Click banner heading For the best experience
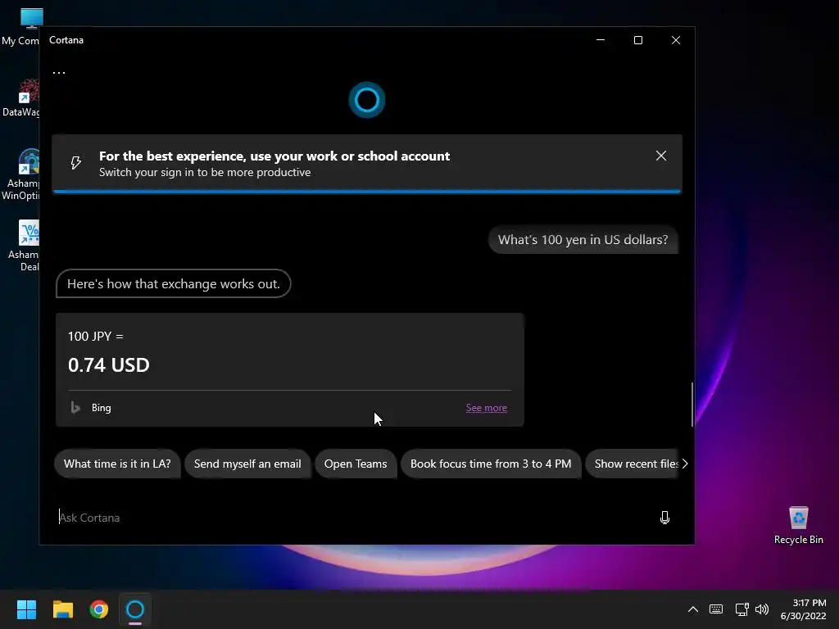 point(274,156)
